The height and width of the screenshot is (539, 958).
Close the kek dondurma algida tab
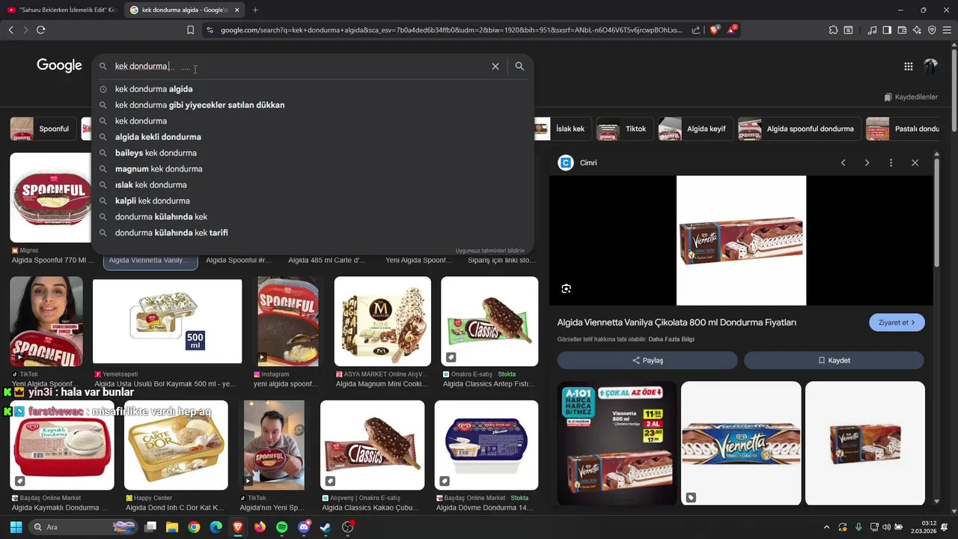click(237, 10)
